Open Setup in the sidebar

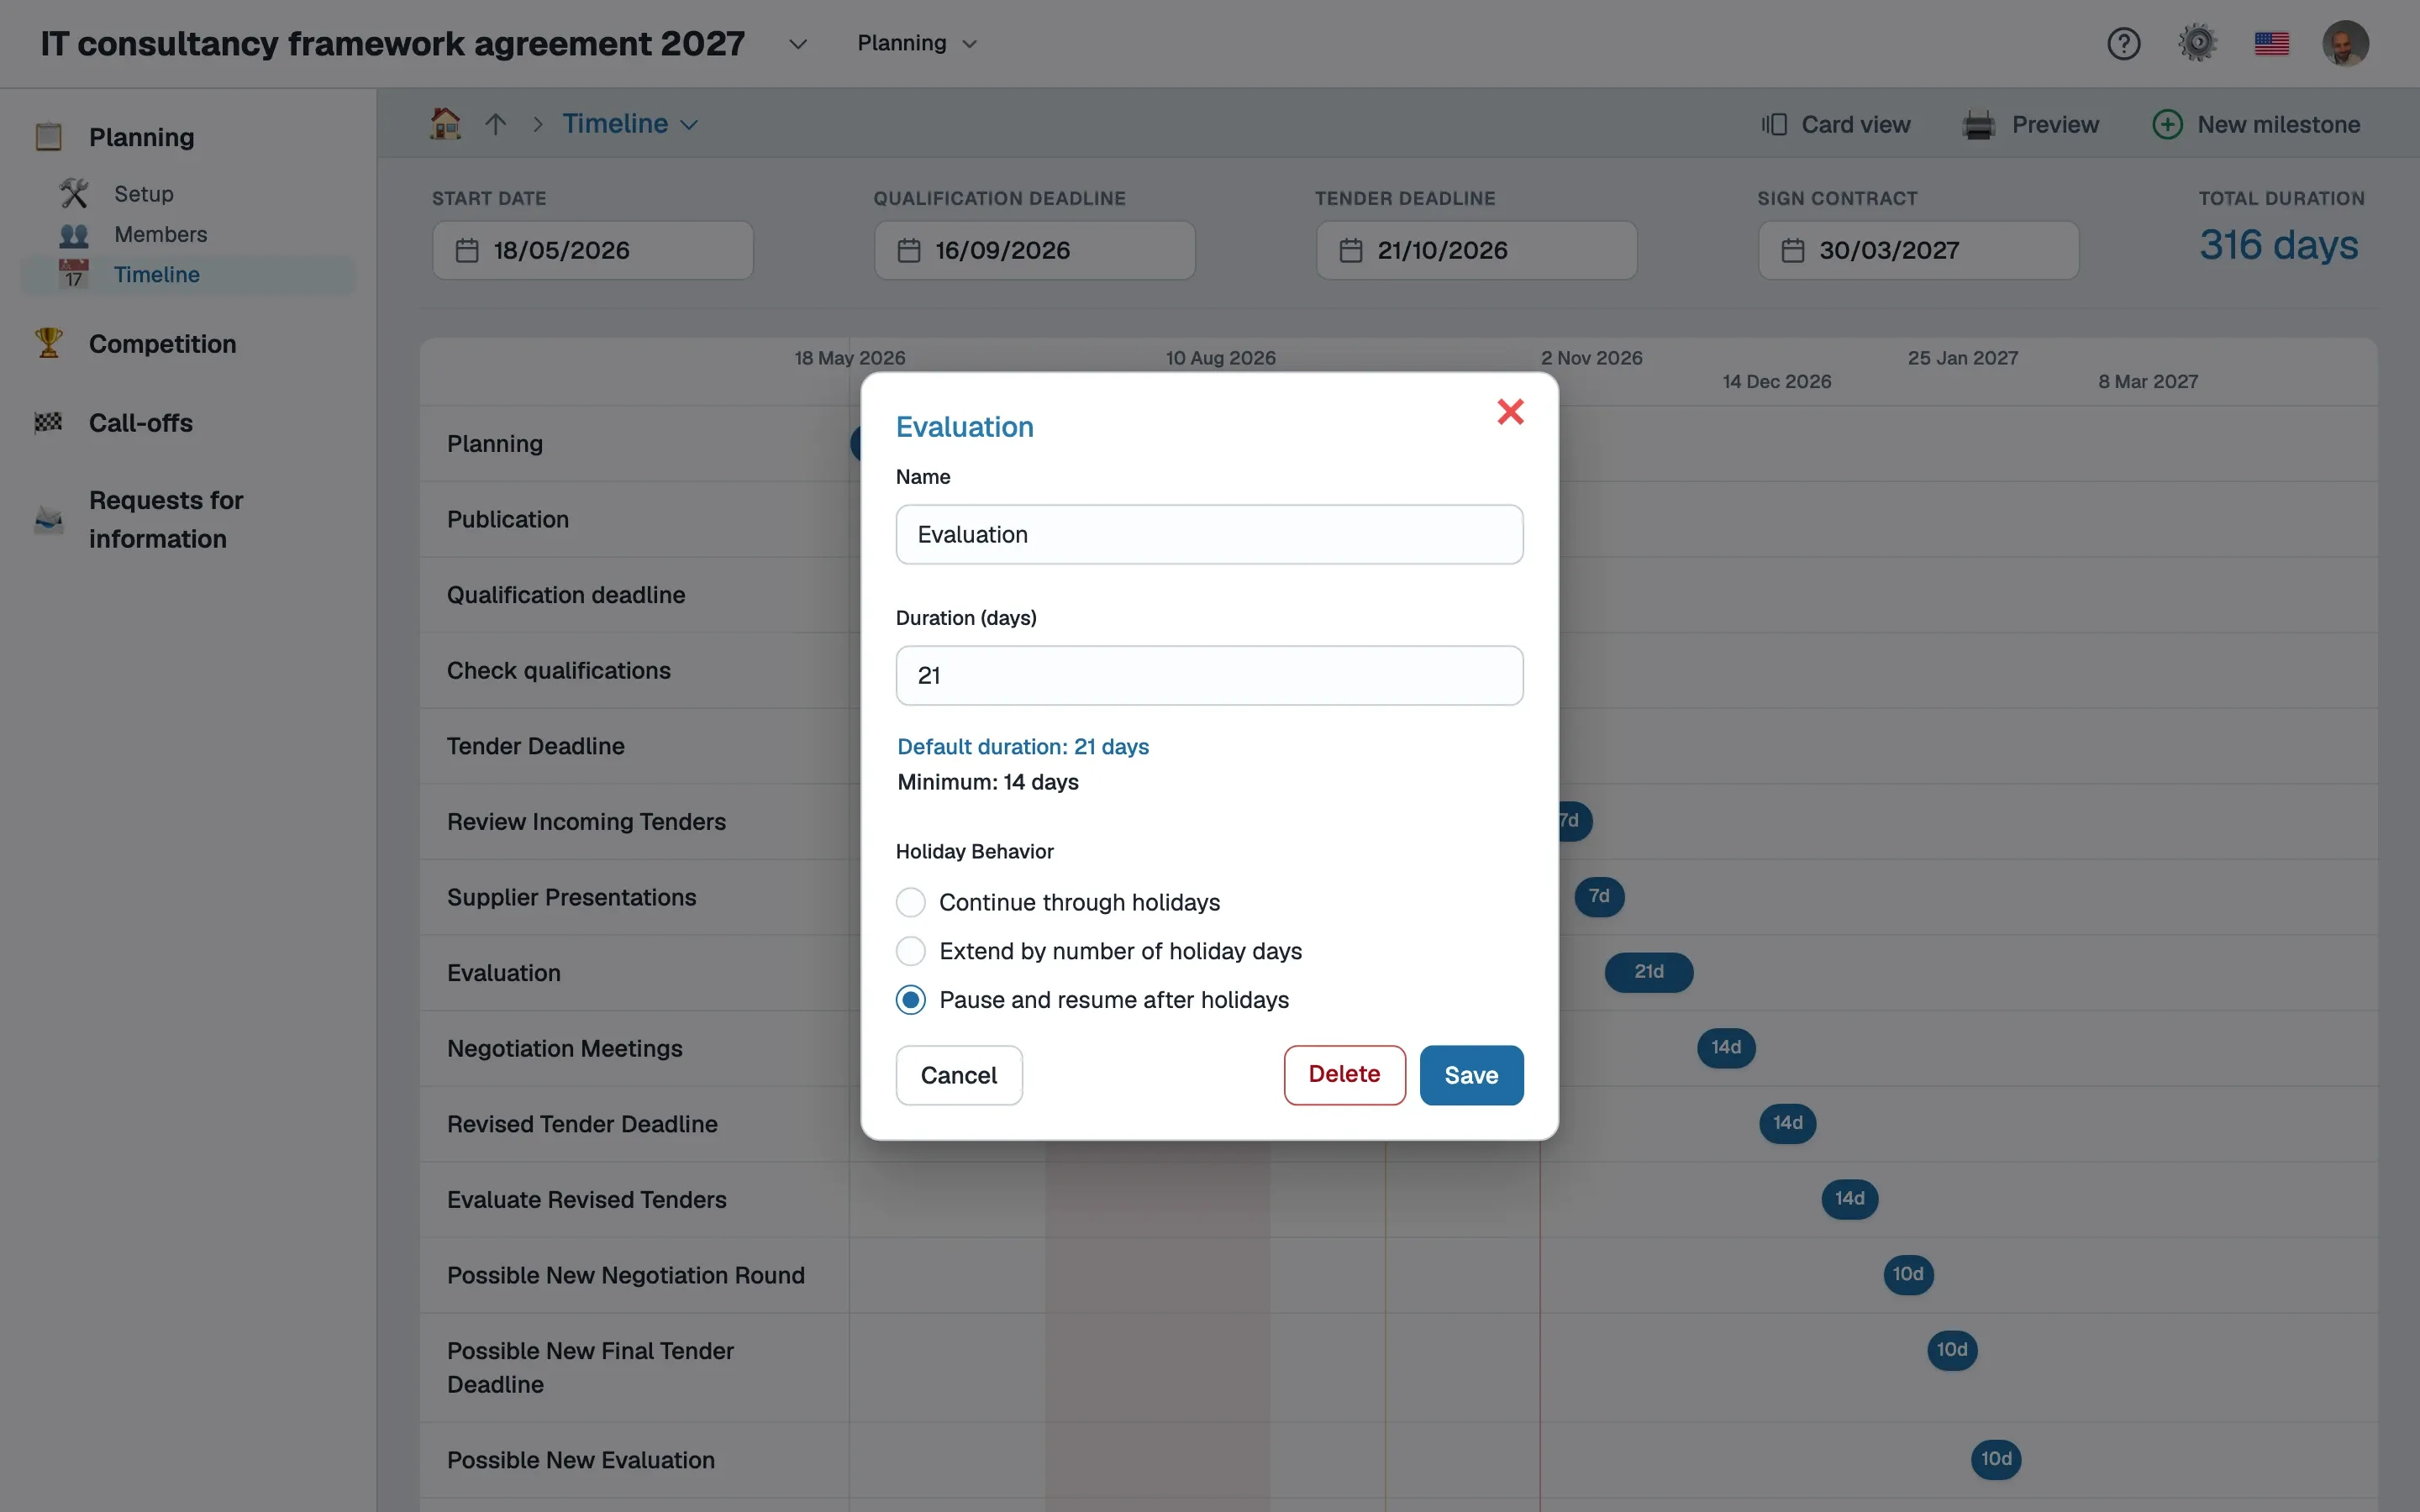tap(143, 193)
